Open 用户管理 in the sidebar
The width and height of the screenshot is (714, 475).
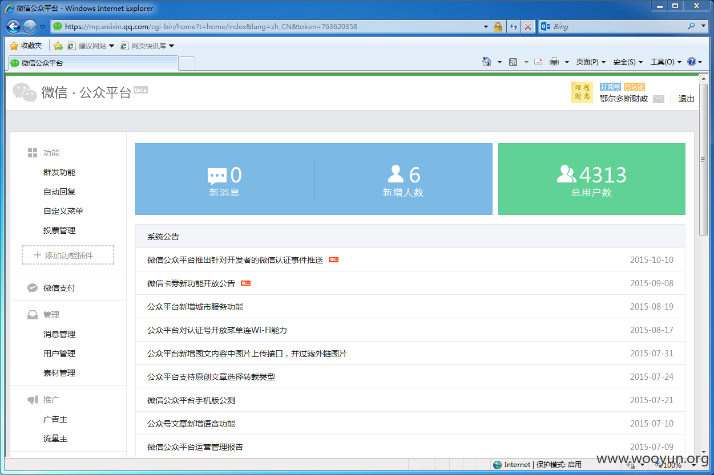[59, 354]
